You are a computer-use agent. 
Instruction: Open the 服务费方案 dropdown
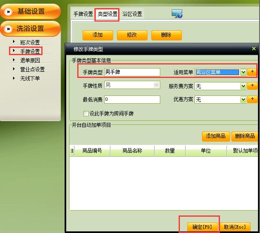coord(243,86)
